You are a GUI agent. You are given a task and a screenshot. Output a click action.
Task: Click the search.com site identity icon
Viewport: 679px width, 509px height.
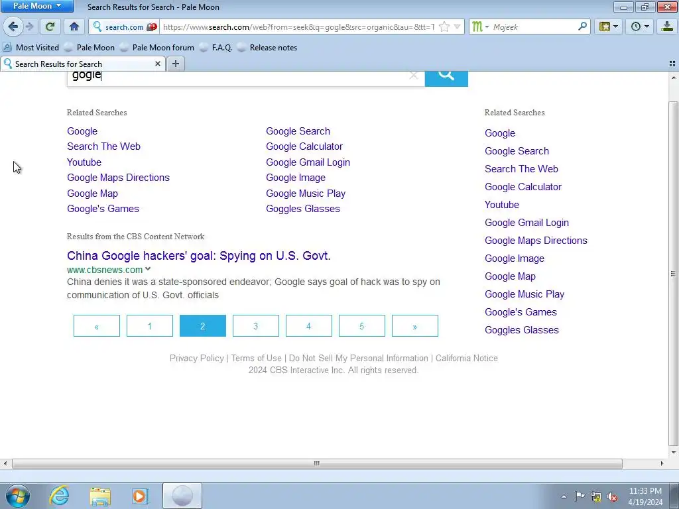click(118, 27)
